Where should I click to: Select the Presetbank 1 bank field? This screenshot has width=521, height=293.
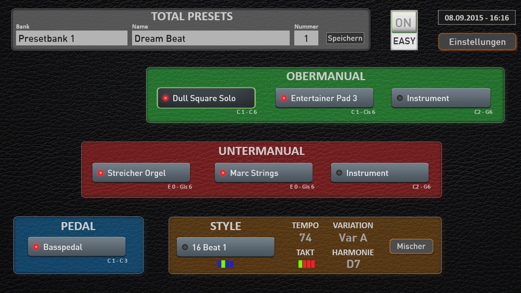point(72,38)
